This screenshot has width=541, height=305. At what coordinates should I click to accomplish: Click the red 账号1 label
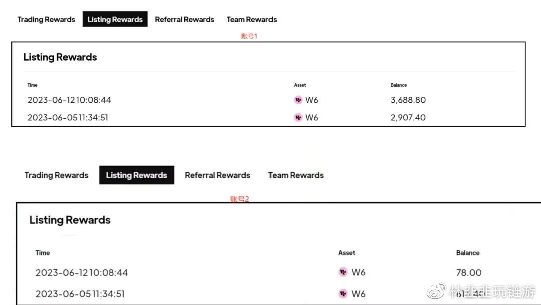pyautogui.click(x=249, y=36)
